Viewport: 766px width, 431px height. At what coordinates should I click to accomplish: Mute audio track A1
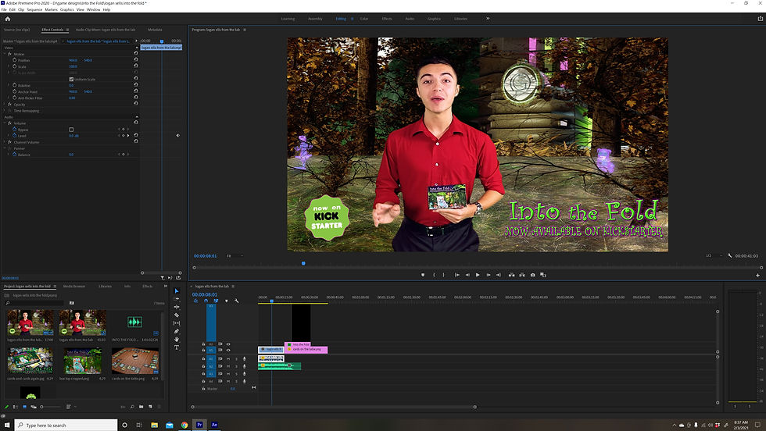228,358
